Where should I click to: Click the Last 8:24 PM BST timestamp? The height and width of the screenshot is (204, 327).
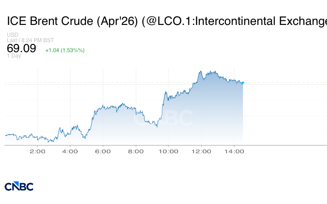30,40
